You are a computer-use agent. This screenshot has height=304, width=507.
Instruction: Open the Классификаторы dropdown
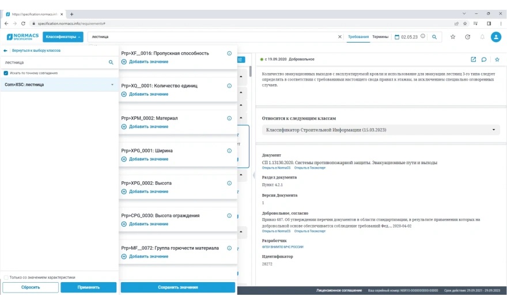(x=63, y=37)
